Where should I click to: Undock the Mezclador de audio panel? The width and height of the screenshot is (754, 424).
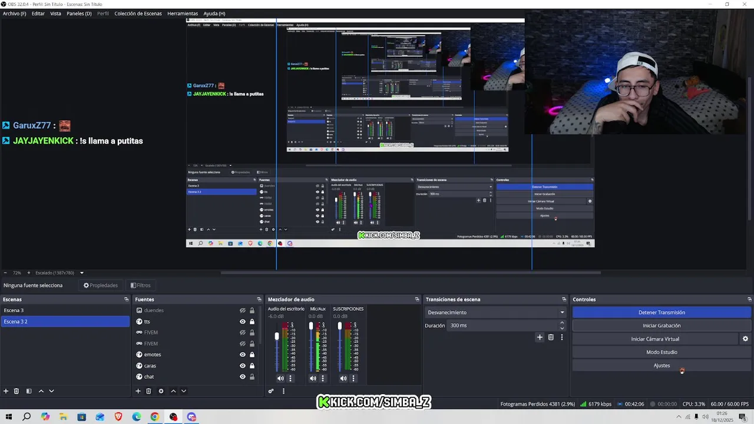click(417, 299)
